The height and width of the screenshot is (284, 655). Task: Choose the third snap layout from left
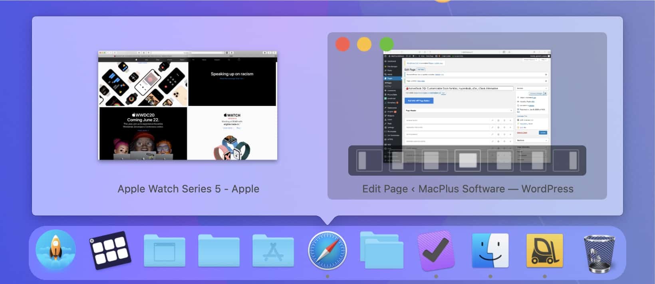tap(435, 161)
